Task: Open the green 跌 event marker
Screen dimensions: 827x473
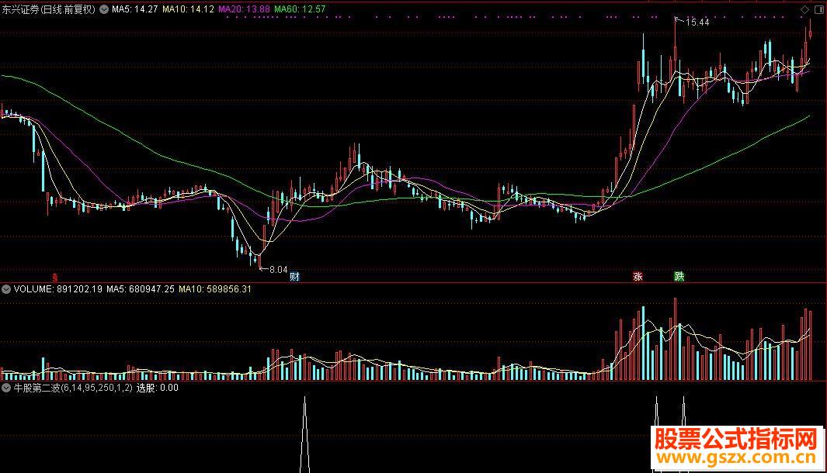Action: tap(679, 277)
